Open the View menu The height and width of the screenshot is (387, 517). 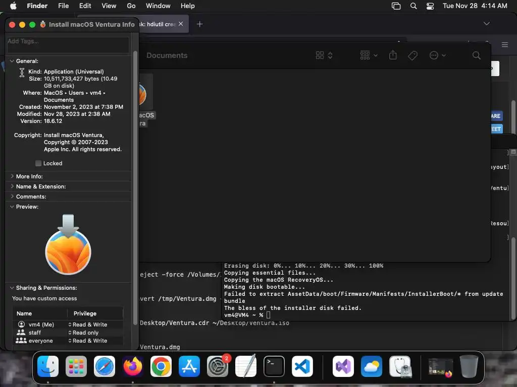coord(109,6)
